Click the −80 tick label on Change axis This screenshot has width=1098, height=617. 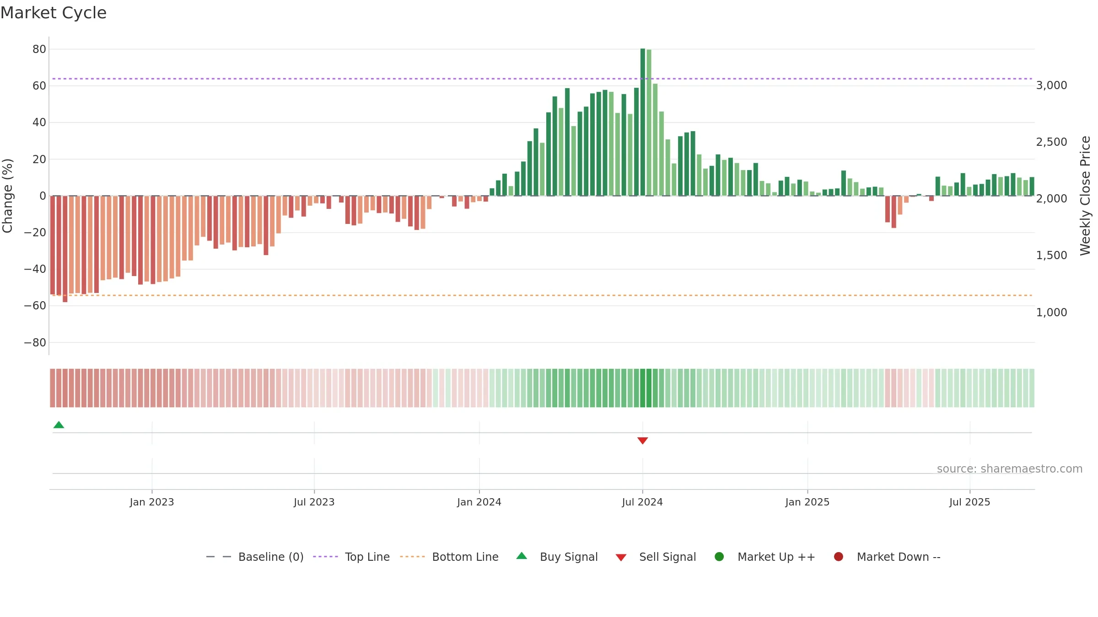click(35, 343)
